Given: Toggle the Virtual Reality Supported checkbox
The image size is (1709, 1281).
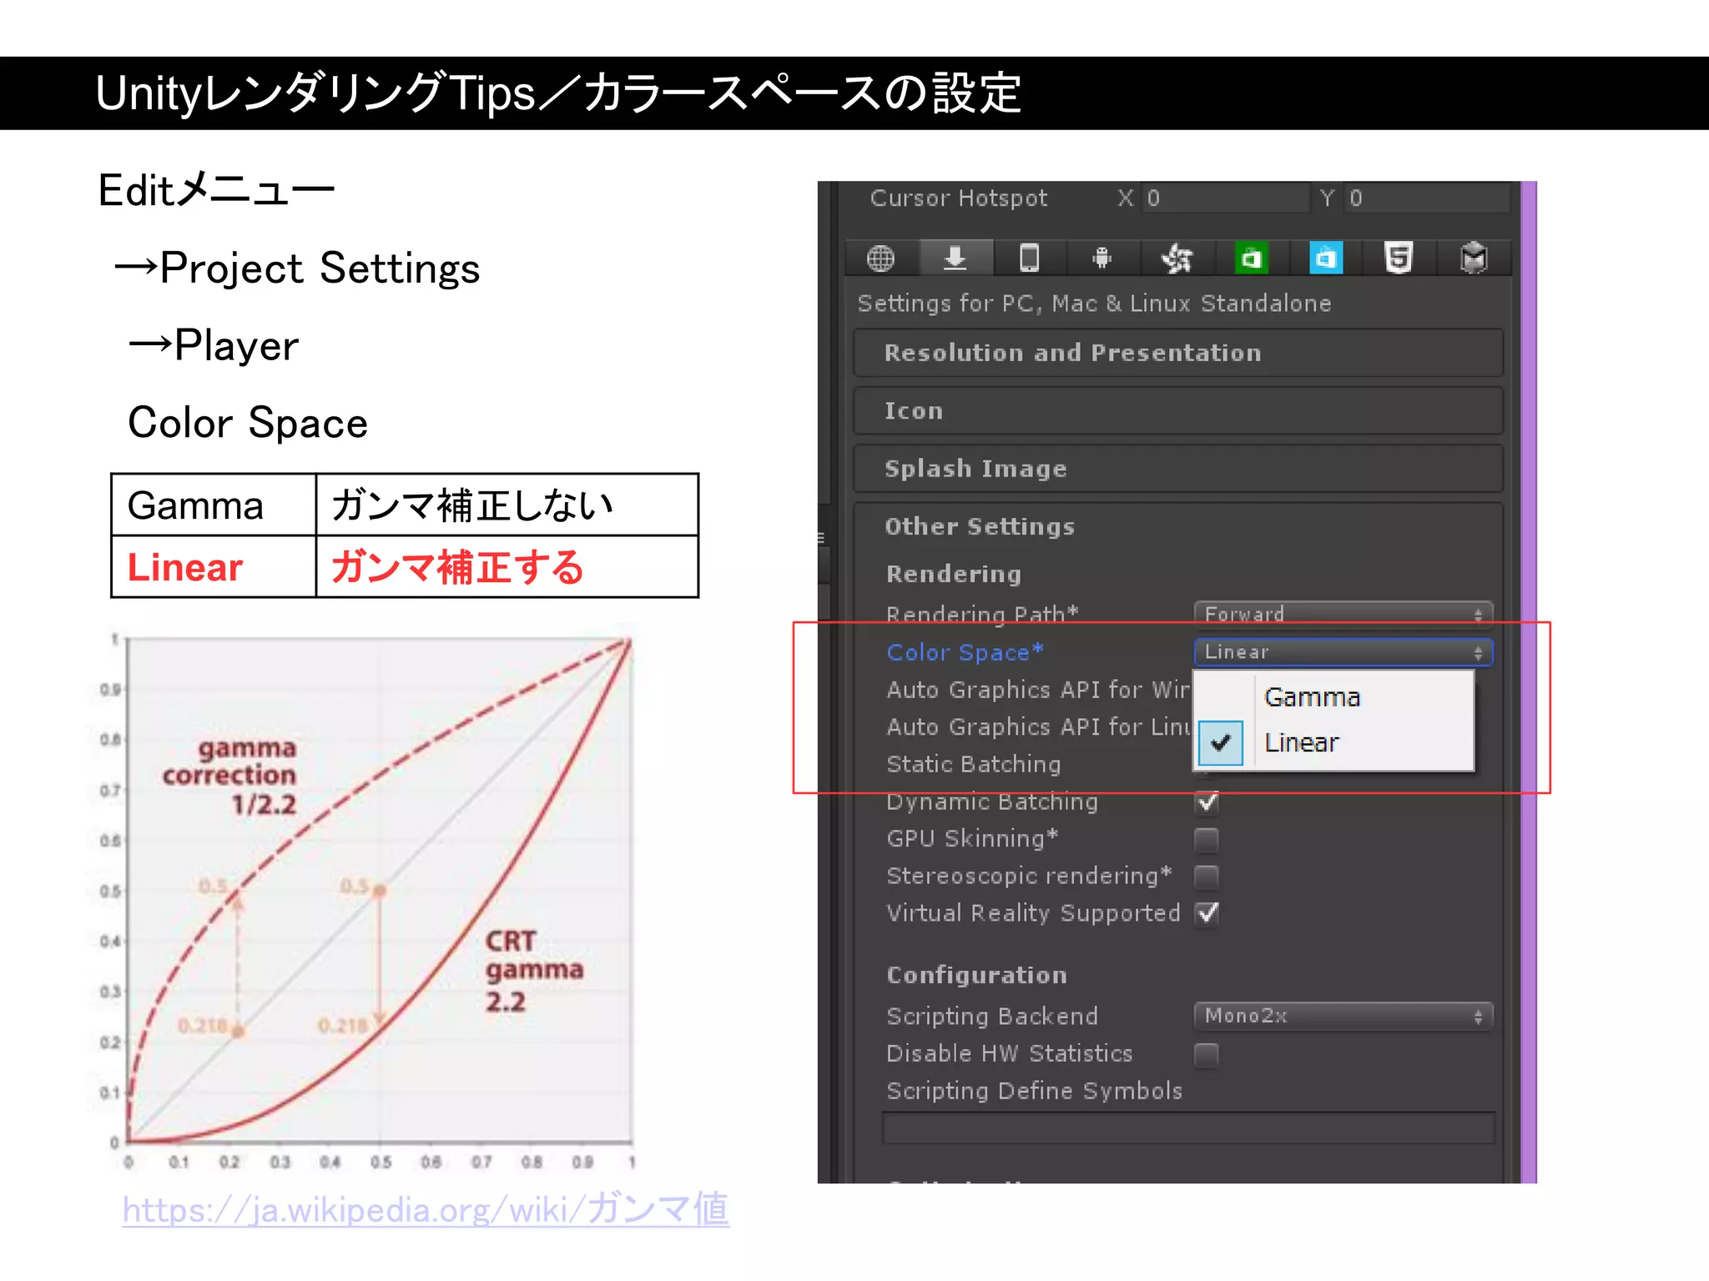Looking at the screenshot, I should (1207, 913).
